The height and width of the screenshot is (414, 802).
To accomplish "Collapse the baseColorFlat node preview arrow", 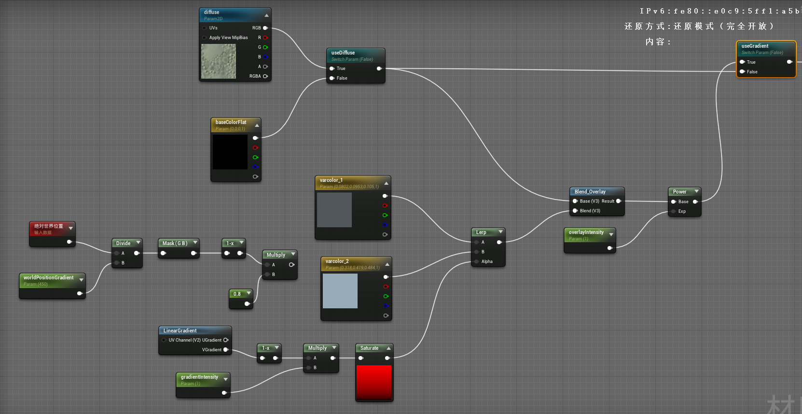I will click(257, 125).
